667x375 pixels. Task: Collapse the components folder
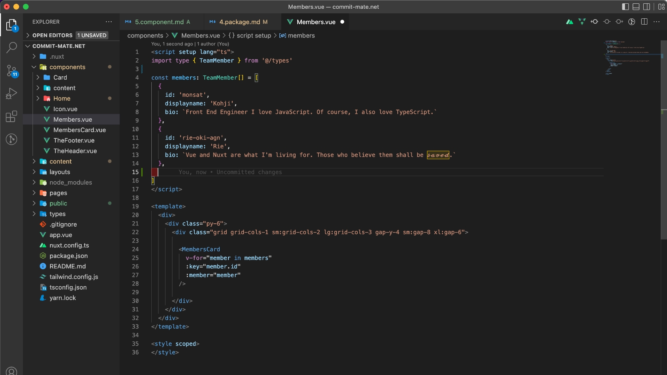tap(67, 67)
